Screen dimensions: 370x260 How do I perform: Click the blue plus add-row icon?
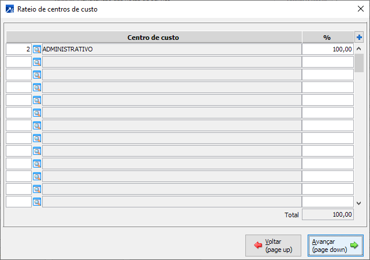[x=359, y=38]
